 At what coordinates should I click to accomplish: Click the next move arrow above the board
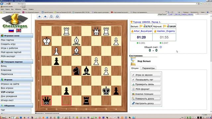pos(45,16)
